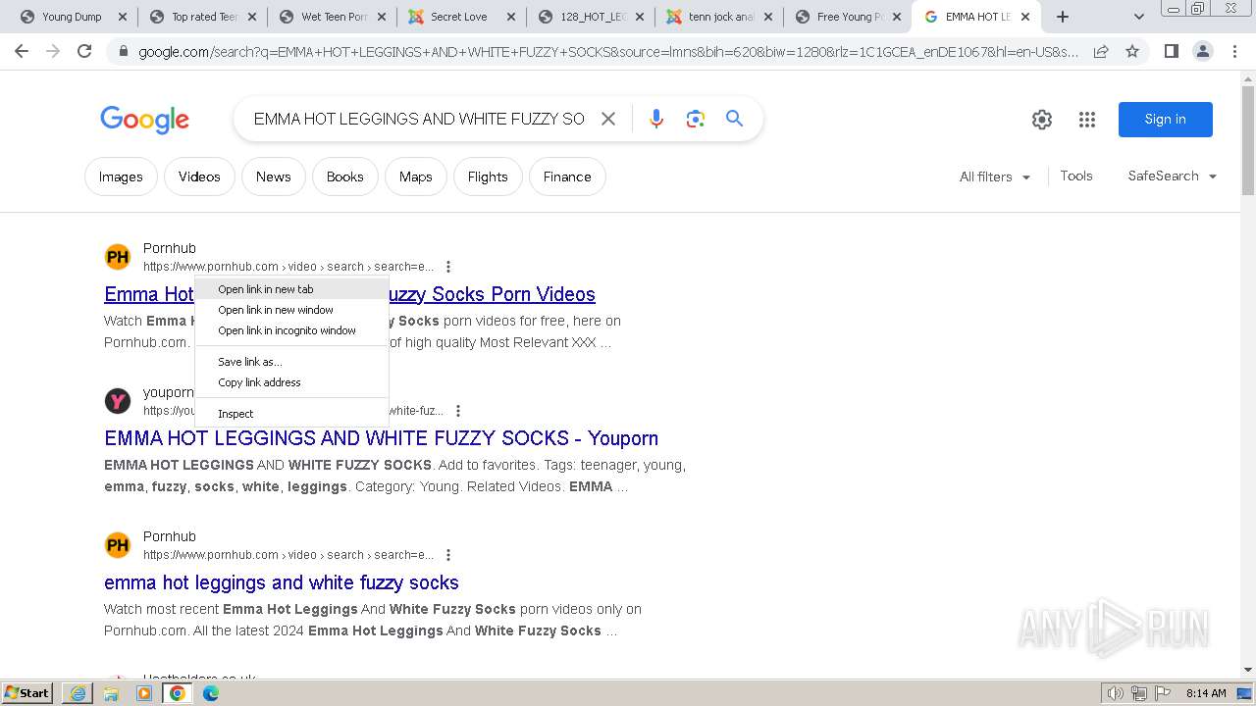Click the browser Back arrow

point(22,51)
